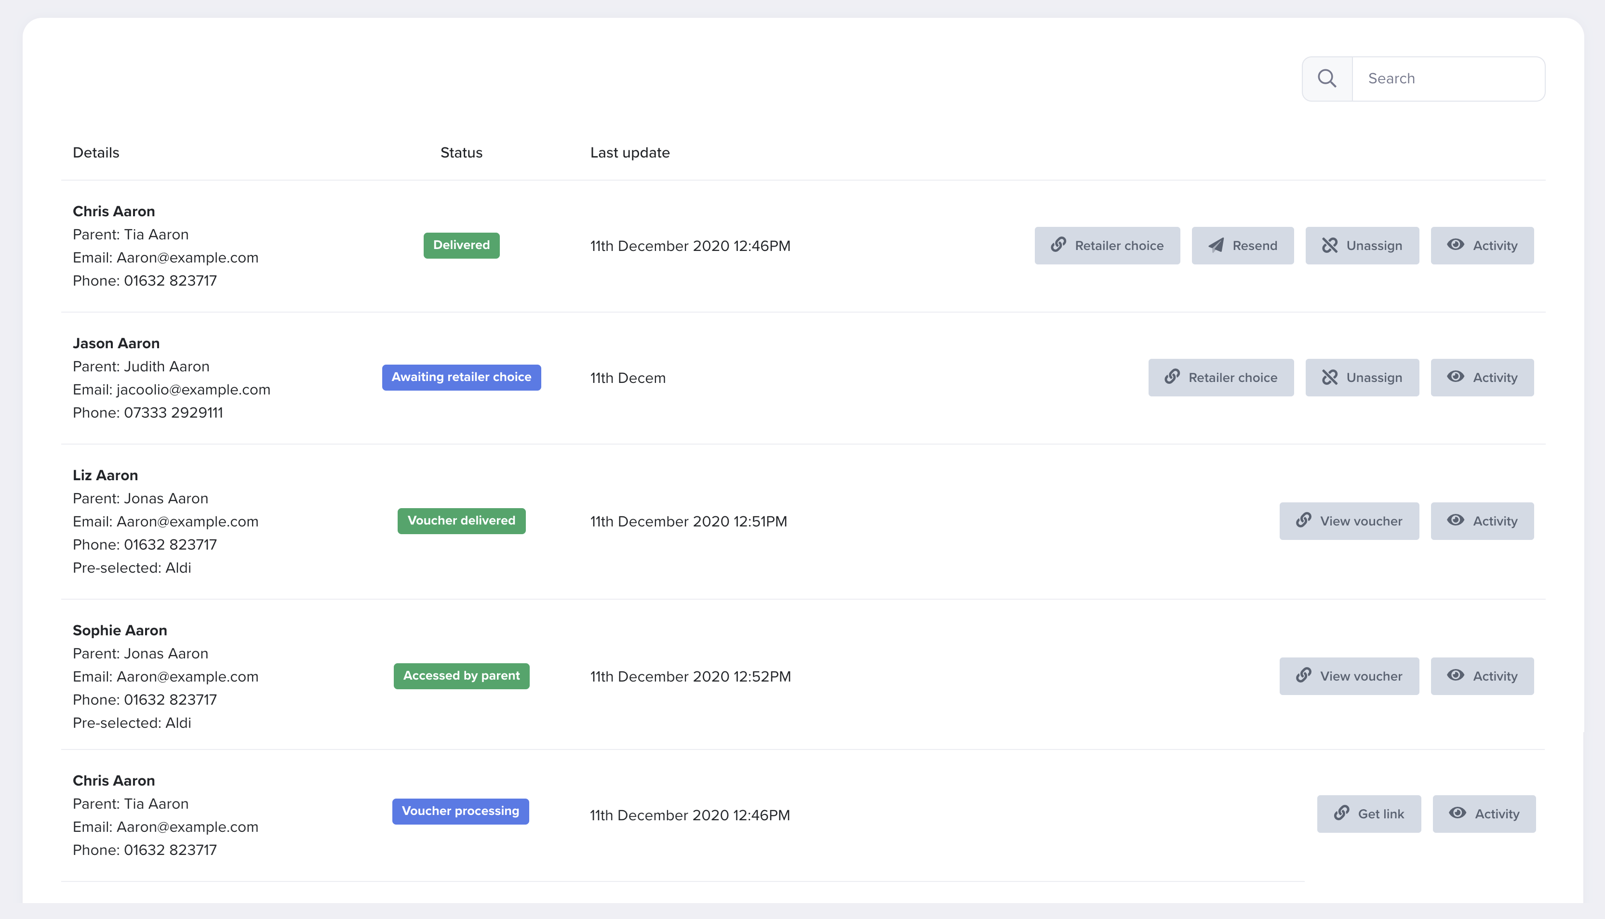
Task: Open Activity for Liz Aaron
Action: (1482, 521)
